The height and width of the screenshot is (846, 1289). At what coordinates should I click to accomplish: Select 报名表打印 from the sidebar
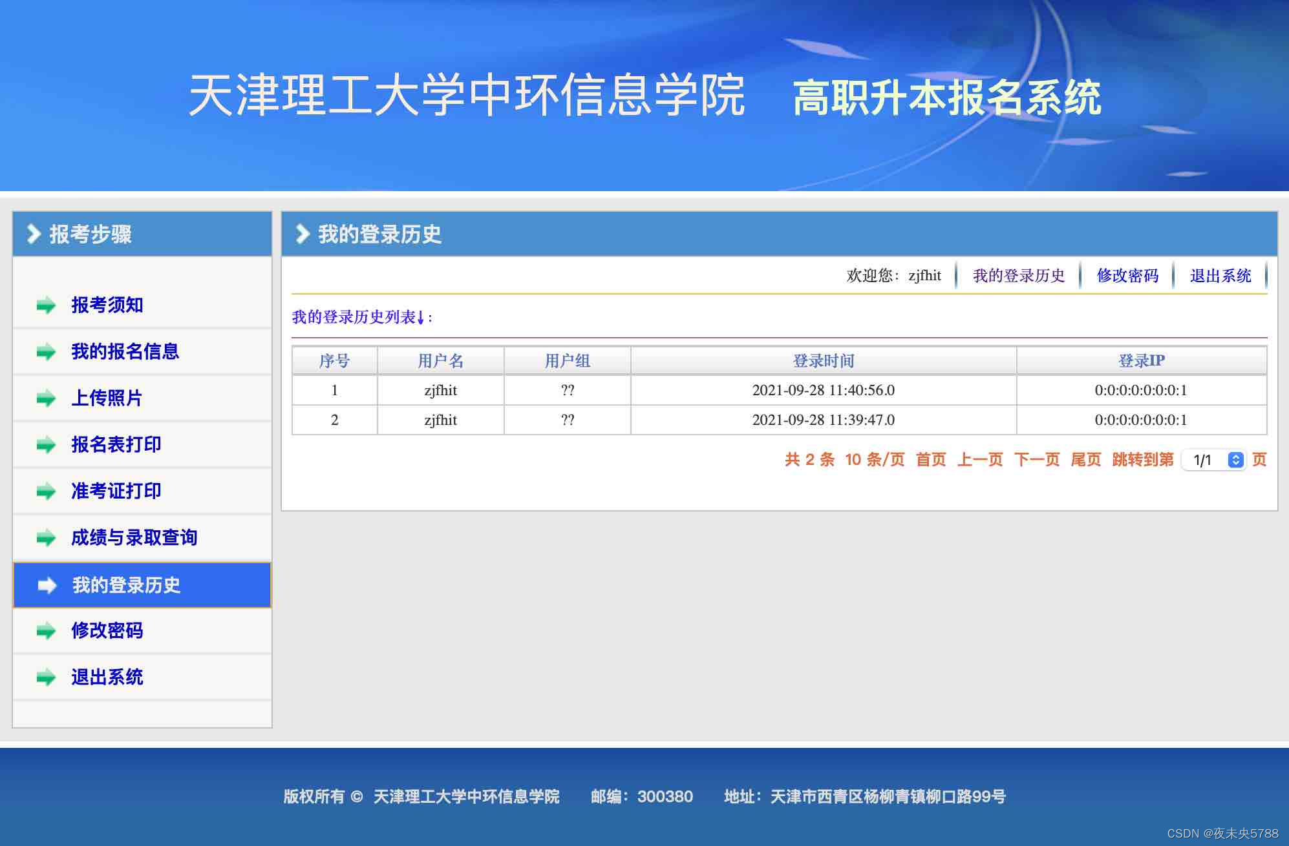pos(116,444)
